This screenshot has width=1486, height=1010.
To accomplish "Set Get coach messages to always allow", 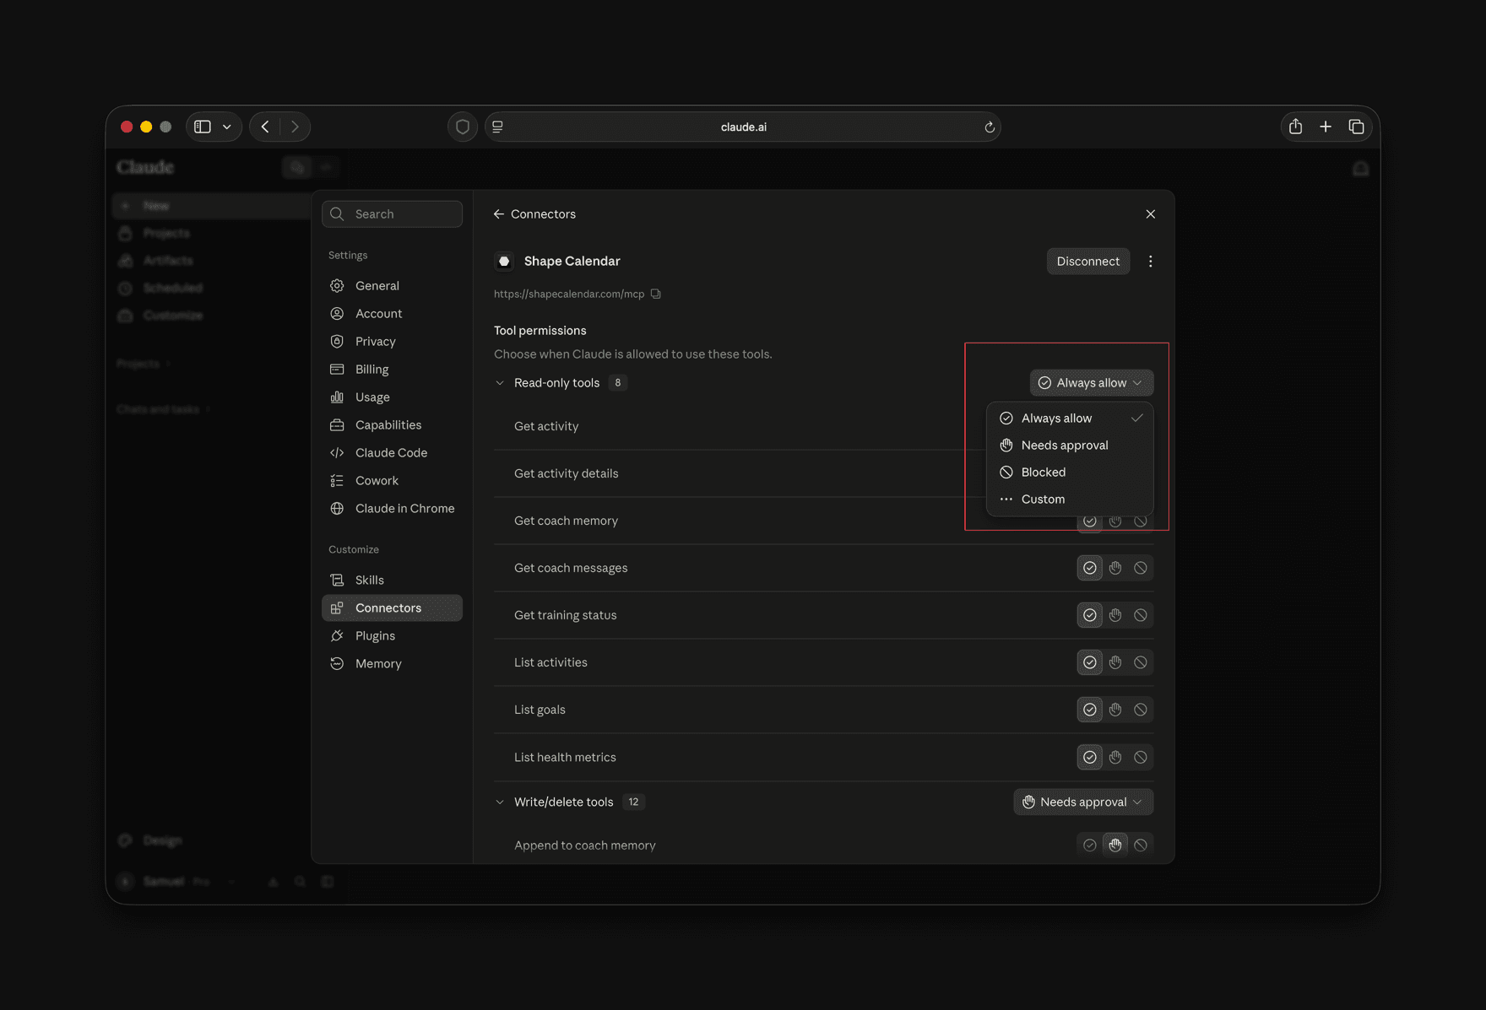I will pyautogui.click(x=1090, y=568).
